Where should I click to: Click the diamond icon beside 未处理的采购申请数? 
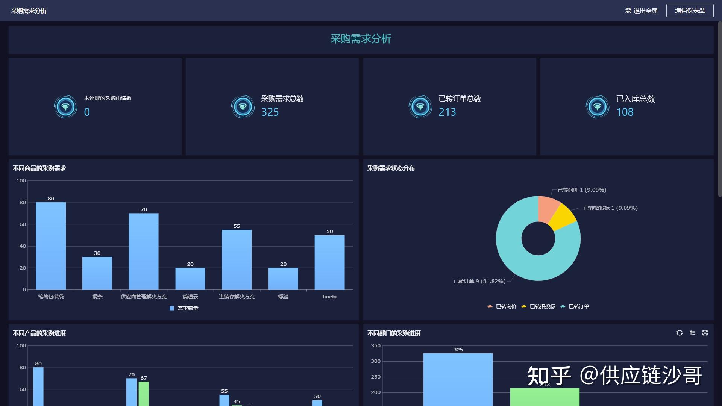point(66,106)
